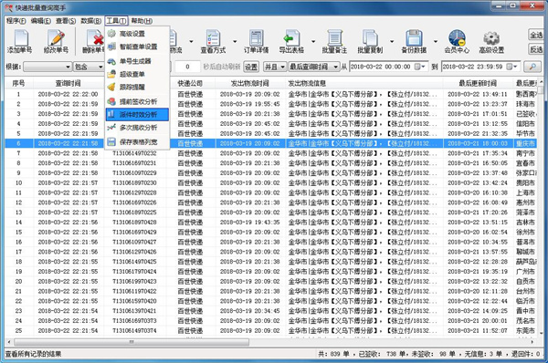Open the 查看方式 checklist icon
This screenshot has height=363, width=548.
tap(213, 37)
